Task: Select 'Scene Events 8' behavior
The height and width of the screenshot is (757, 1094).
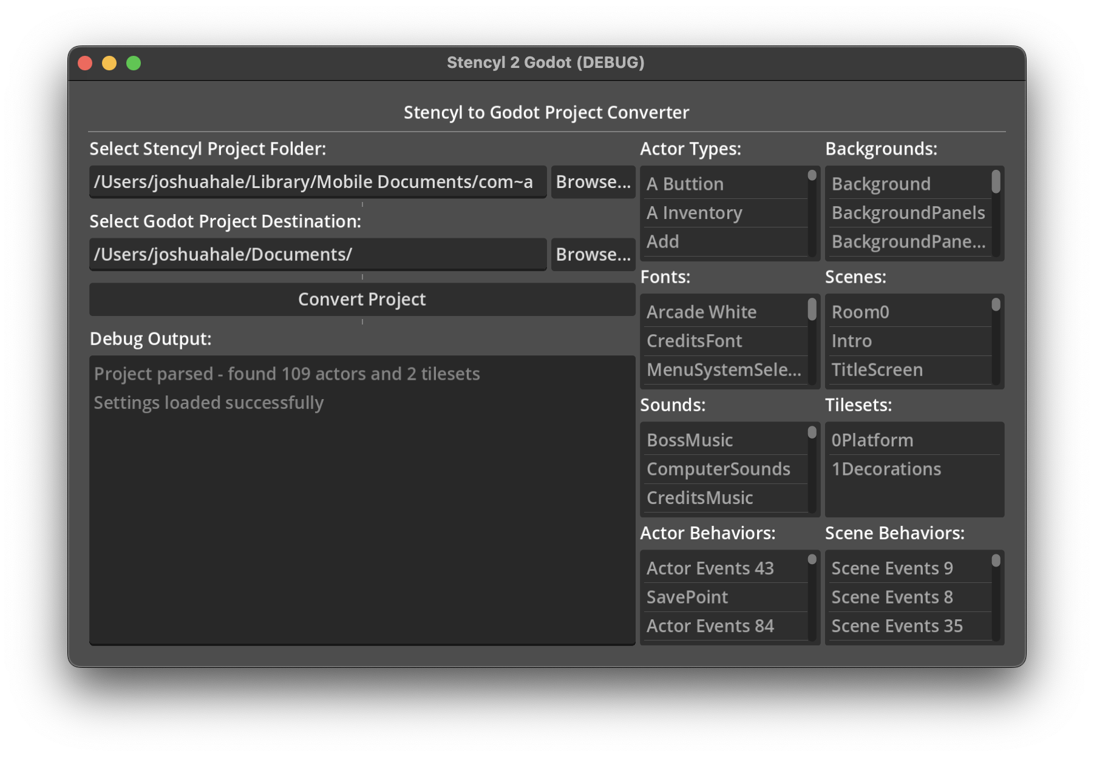Action: (909, 597)
